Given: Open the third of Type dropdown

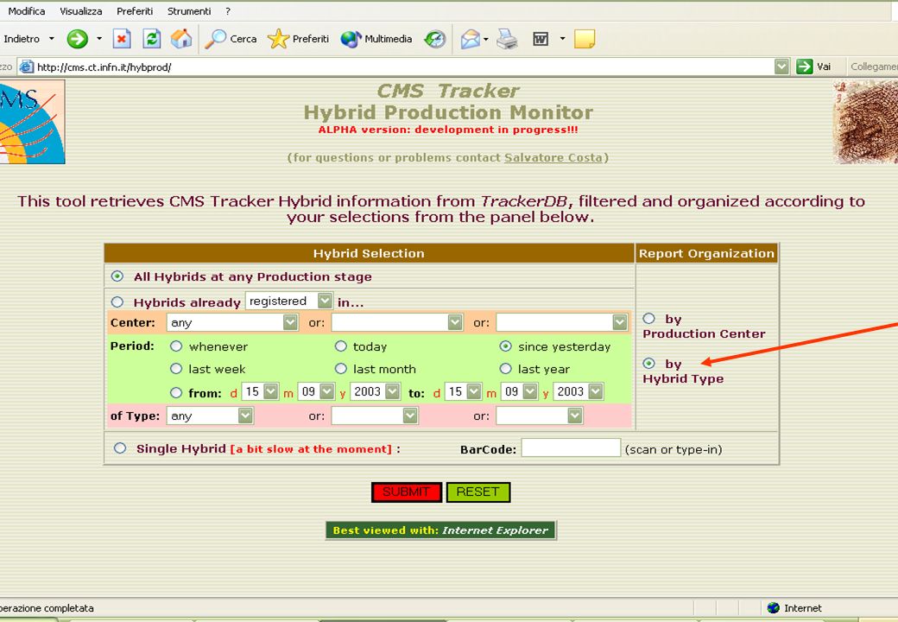Looking at the screenshot, I should pos(540,416).
